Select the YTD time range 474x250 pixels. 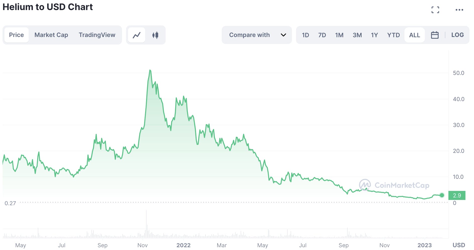[393, 35]
